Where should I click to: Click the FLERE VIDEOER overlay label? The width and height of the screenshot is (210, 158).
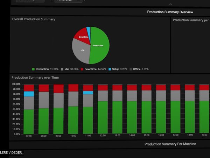pyautogui.click(x=11, y=153)
